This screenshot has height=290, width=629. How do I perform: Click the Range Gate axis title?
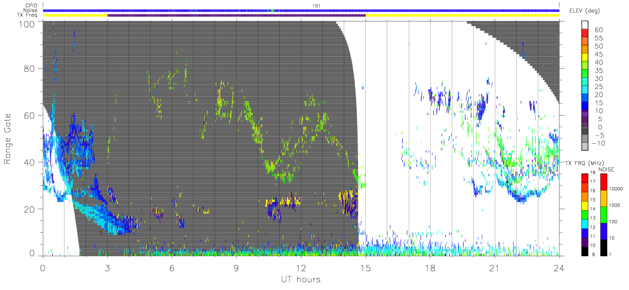click(x=8, y=139)
